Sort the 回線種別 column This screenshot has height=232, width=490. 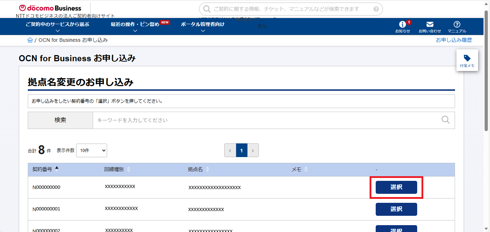pyautogui.click(x=129, y=169)
